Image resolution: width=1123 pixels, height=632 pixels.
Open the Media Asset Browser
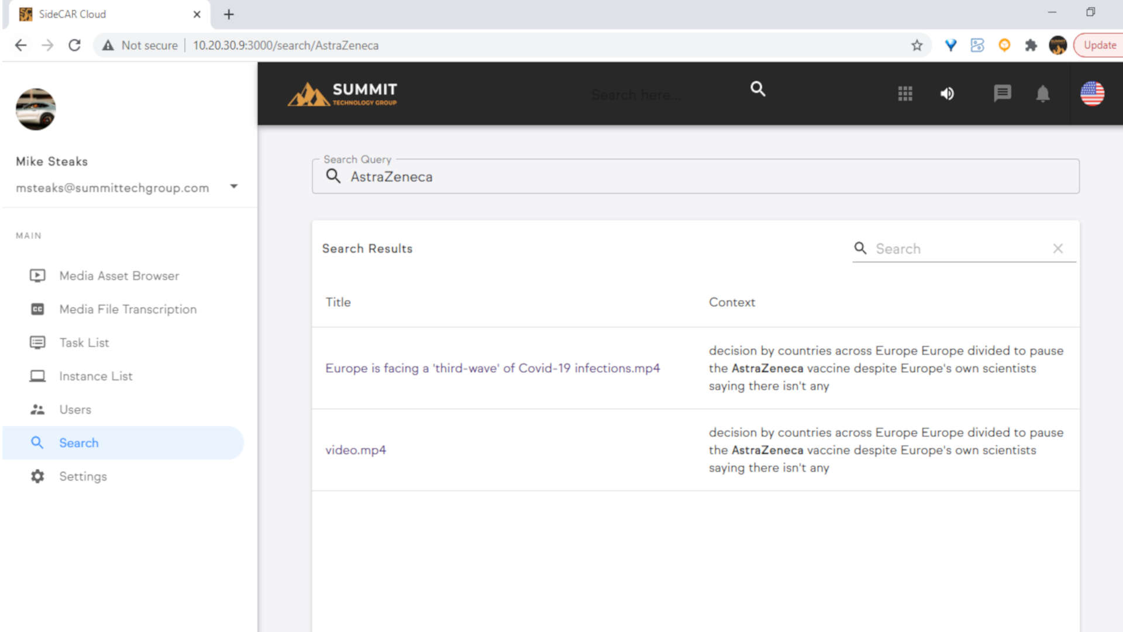tap(119, 275)
